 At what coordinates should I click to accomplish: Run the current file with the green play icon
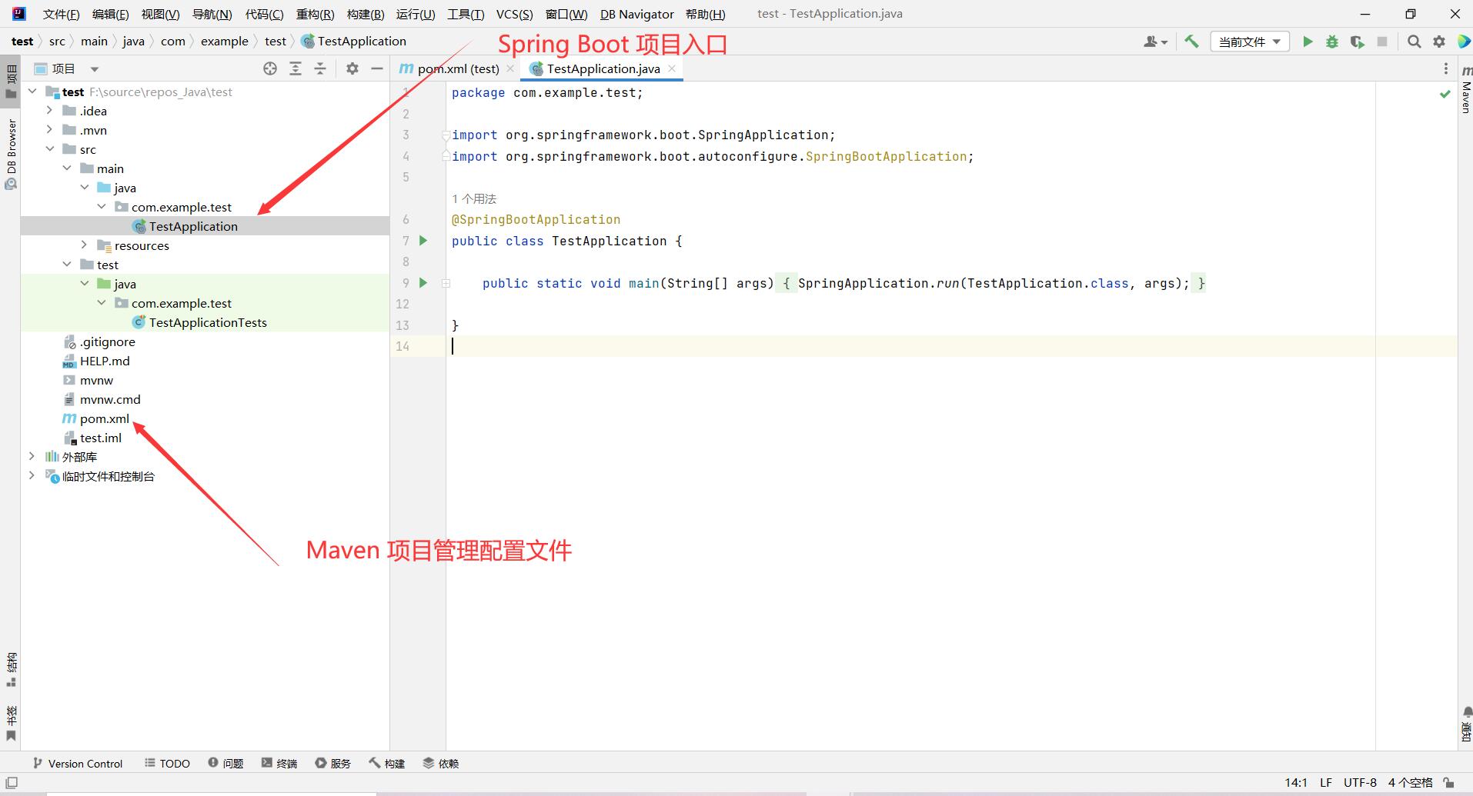click(x=1307, y=42)
